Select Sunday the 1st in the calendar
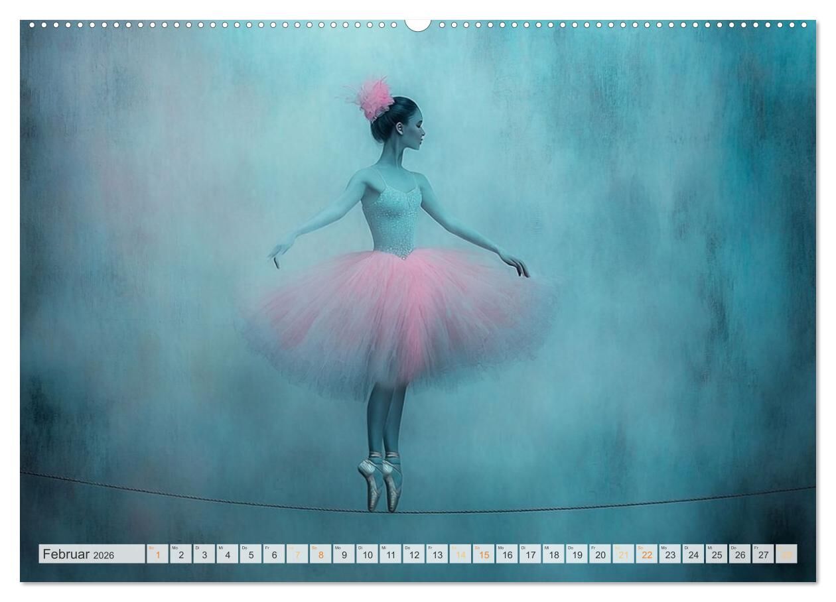 pos(157,554)
